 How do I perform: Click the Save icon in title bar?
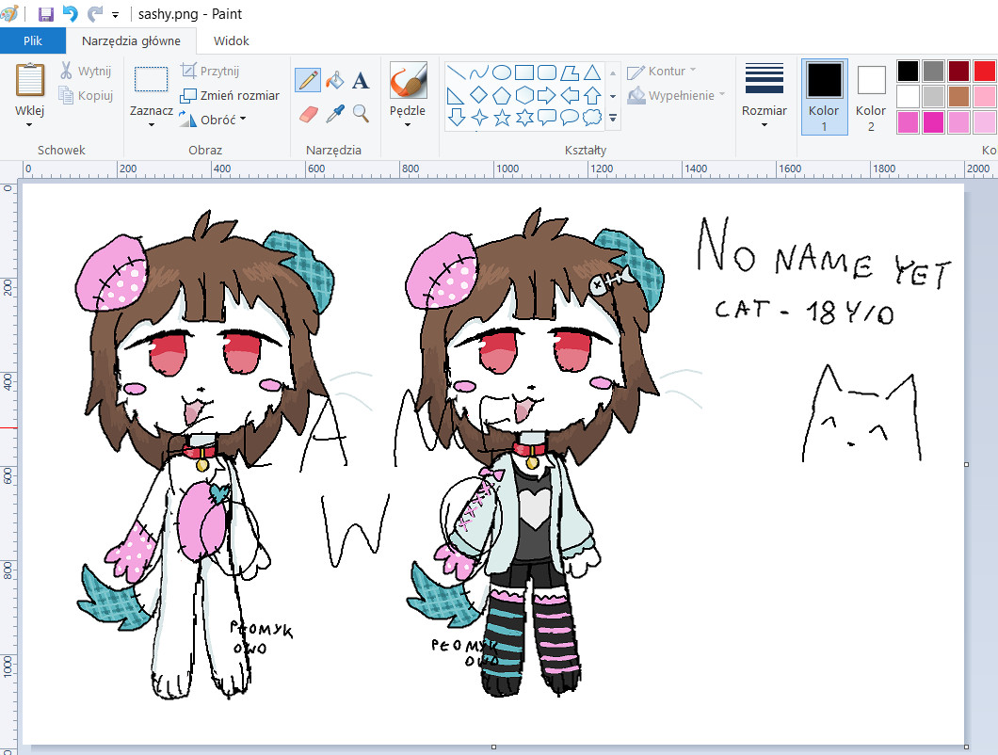click(45, 14)
